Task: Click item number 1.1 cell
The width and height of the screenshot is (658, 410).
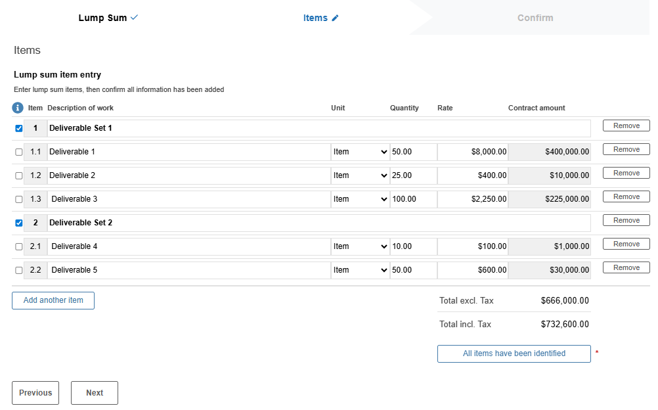Action: pos(35,152)
